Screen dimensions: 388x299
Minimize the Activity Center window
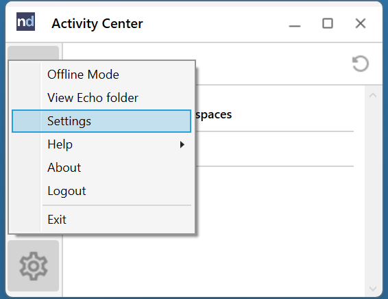295,26
